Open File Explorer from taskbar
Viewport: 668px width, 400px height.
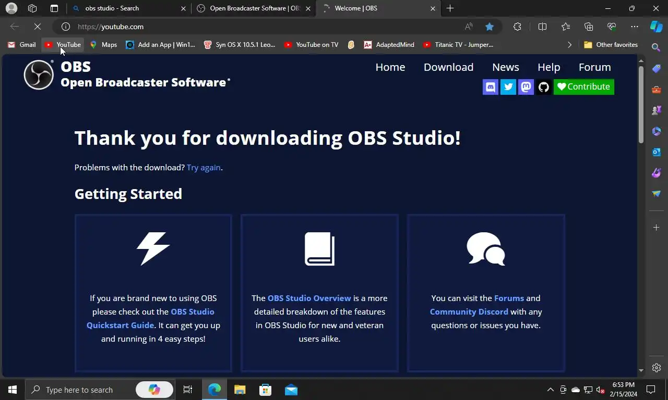tap(240, 390)
